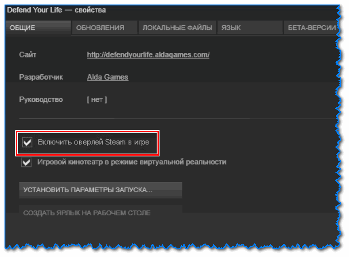
Task: Click the window title Defend Your Life — свойства
Action: [56, 10]
